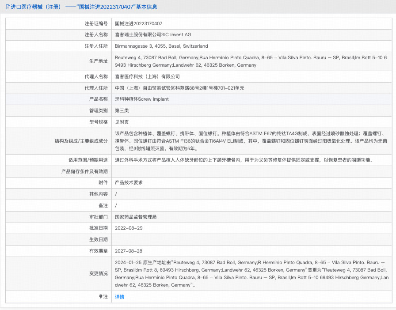Click registrant name 喜客瑞士股份有限公司SIC invent AG
The image size is (396, 310).
point(153,34)
